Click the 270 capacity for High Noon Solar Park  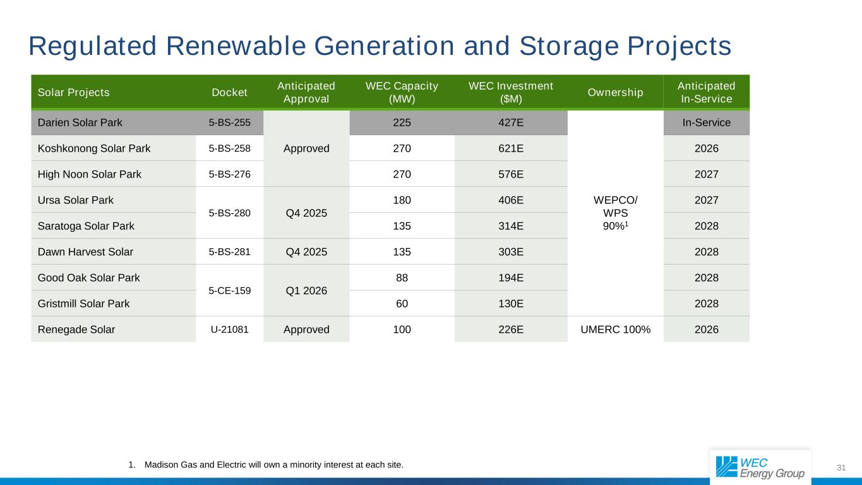402,174
